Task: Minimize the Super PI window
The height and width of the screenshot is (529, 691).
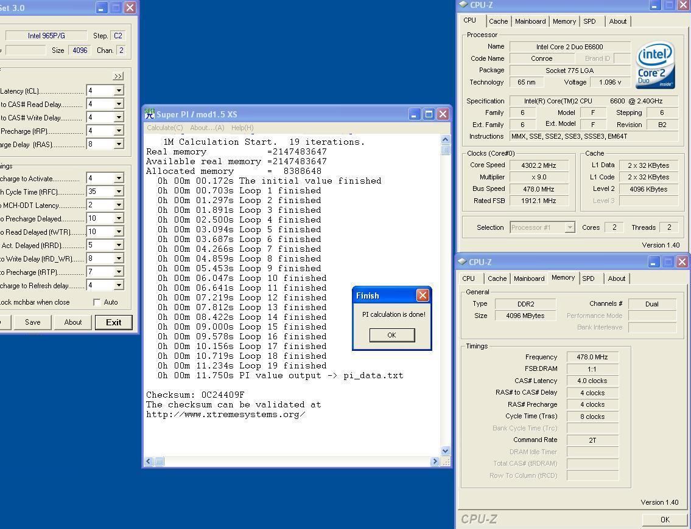Action: click(x=414, y=114)
